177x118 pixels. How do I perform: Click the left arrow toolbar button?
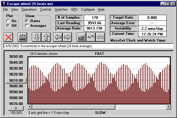click(58, 37)
